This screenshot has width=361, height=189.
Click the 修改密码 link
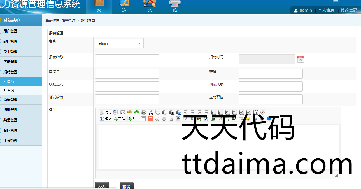pyautogui.click(x=349, y=10)
